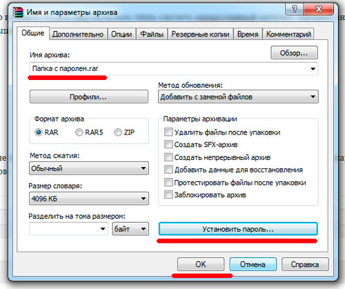
Task: Open the 'Метод обновления' dropdown
Action: click(x=238, y=97)
